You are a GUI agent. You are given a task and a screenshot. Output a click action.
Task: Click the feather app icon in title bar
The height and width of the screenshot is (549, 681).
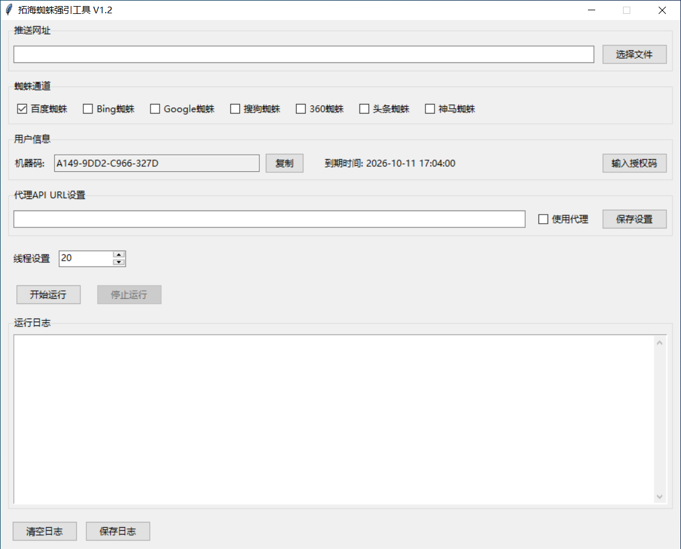(8, 10)
